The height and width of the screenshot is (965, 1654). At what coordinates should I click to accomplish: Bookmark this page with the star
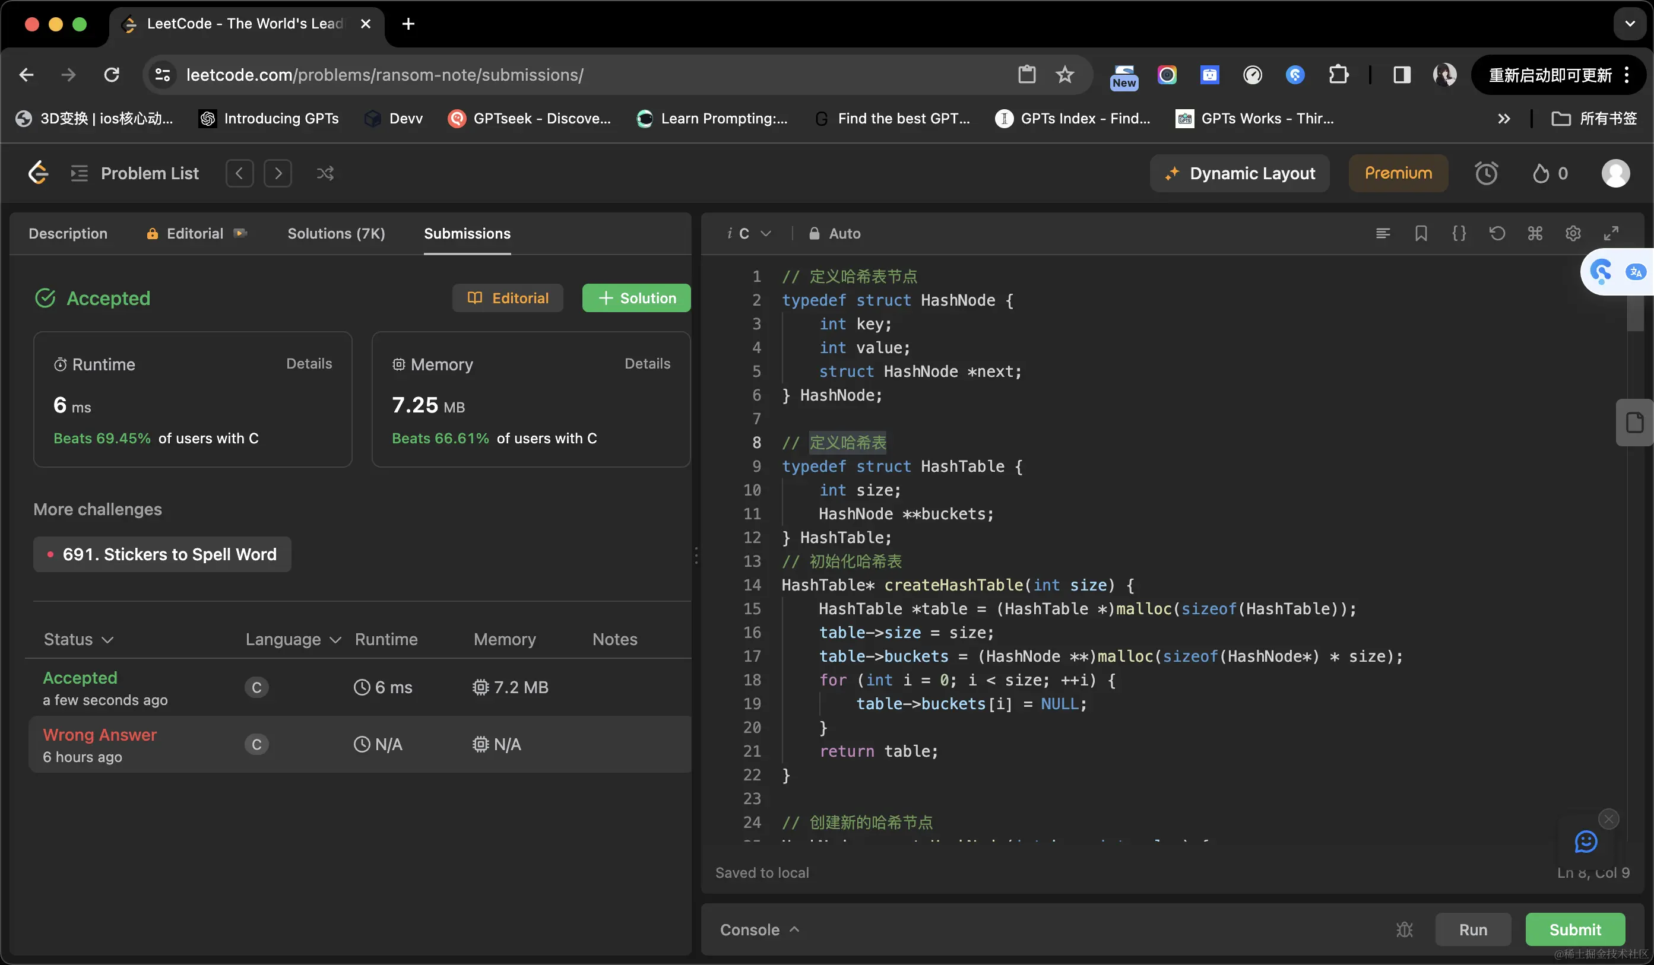1064,75
